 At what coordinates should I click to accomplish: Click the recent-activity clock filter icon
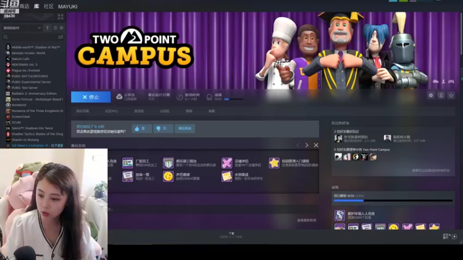coord(55,28)
